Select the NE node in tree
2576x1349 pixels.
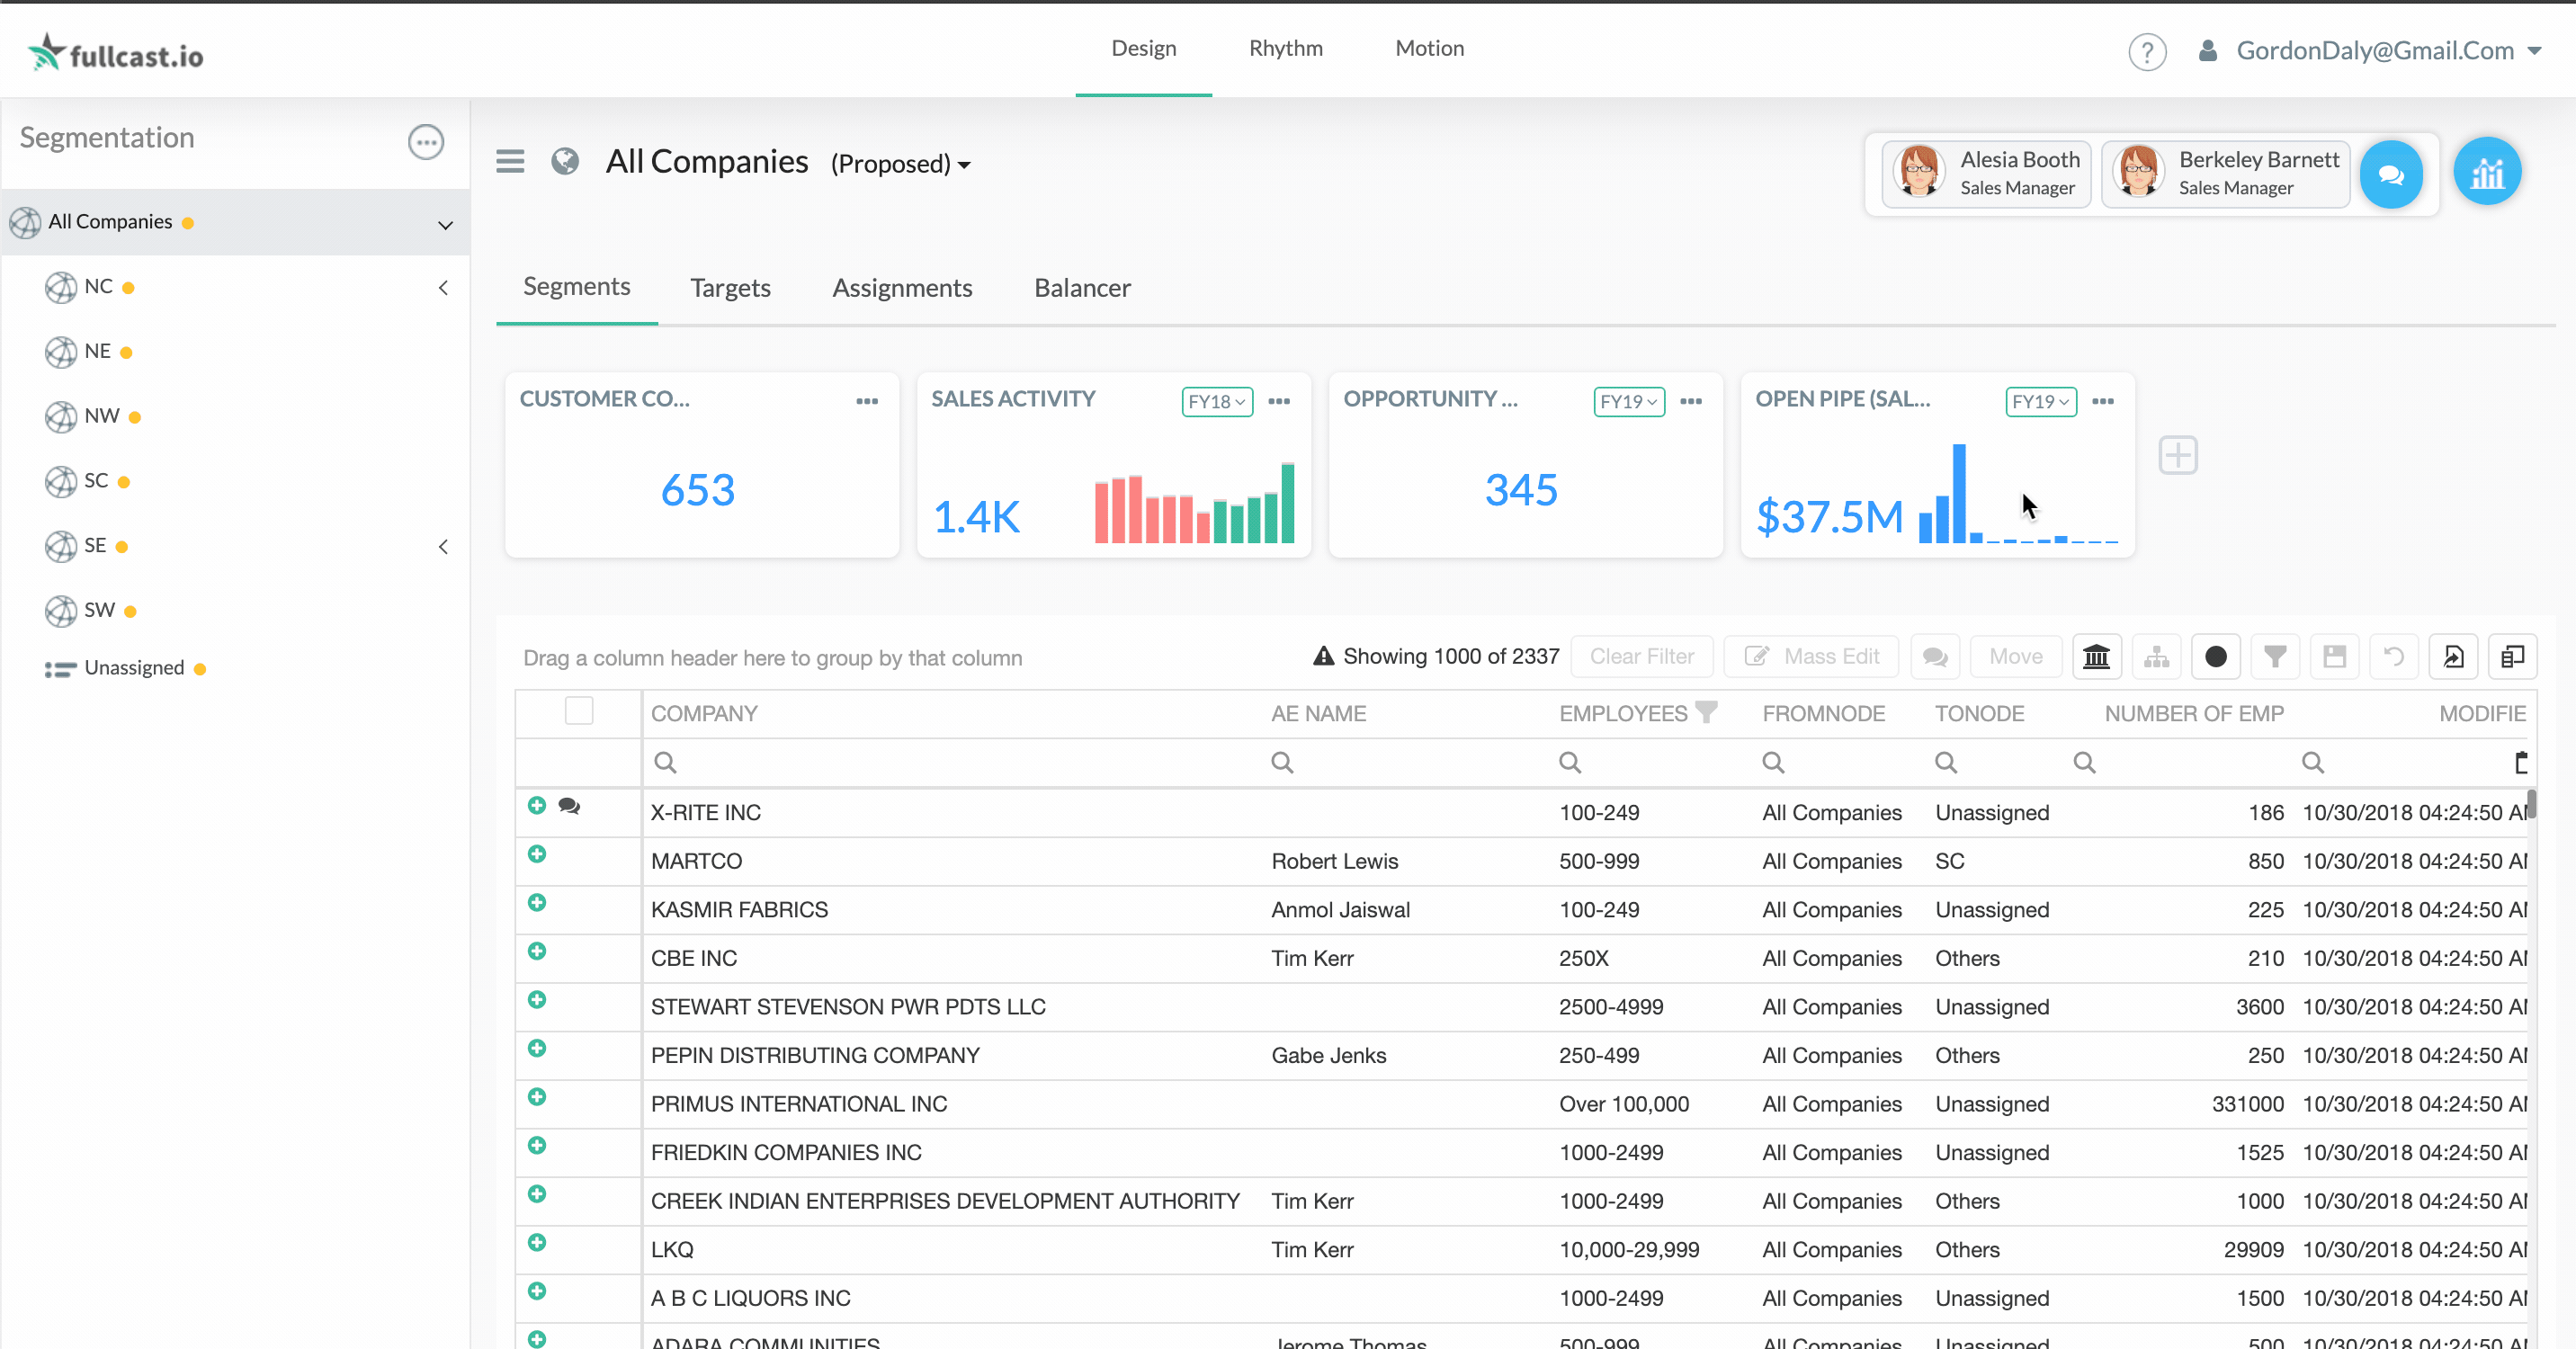pos(98,352)
